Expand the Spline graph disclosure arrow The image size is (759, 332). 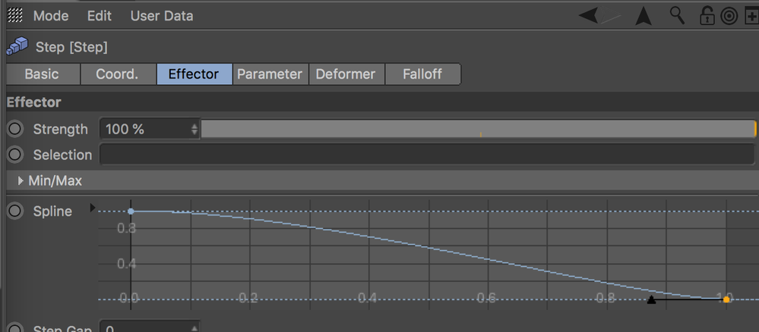tap(93, 208)
